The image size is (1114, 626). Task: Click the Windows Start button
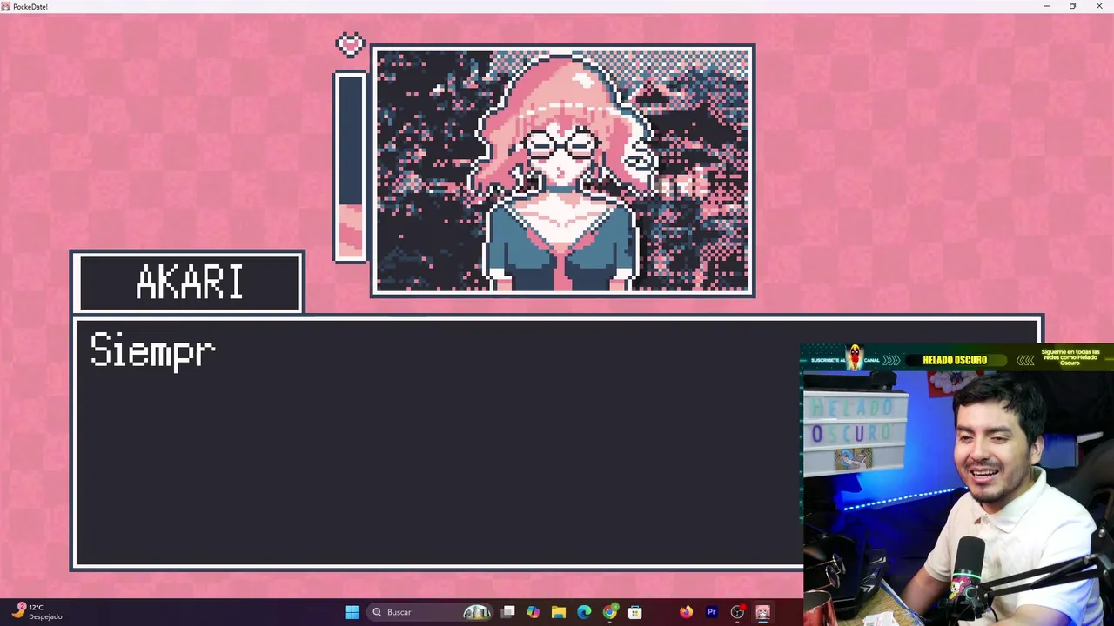(352, 612)
